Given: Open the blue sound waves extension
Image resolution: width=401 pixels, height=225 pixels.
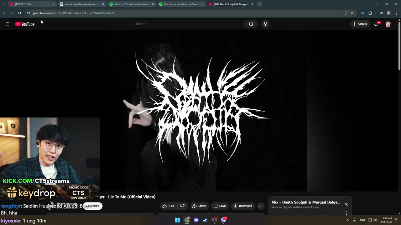Looking at the screenshot, I should click(362, 13).
